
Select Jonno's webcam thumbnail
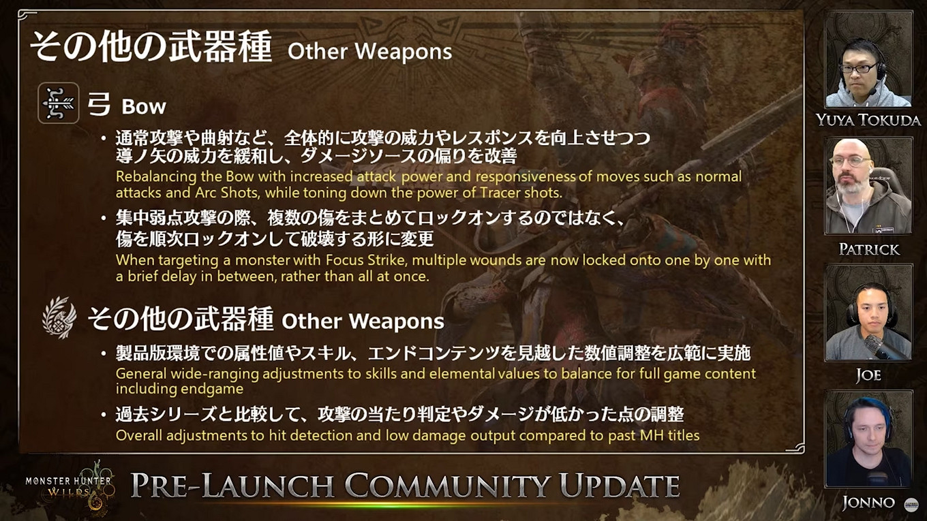tap(869, 439)
